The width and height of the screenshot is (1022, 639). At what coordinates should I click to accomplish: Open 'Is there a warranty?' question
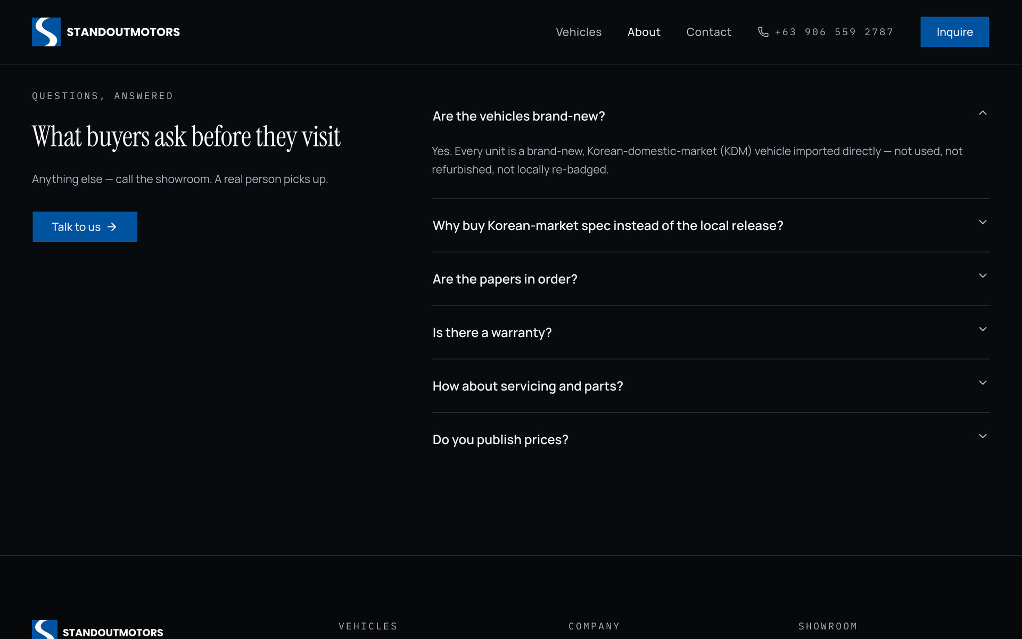tap(492, 333)
